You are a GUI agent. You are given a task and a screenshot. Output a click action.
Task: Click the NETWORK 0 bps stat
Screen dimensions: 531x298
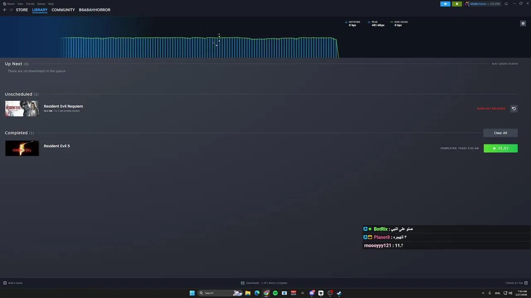[353, 24]
